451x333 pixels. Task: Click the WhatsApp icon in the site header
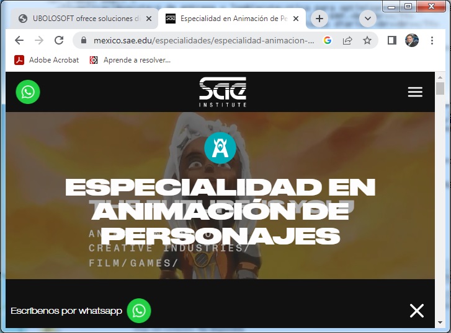(28, 92)
